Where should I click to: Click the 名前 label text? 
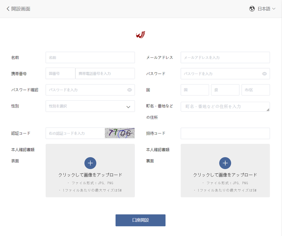coord(15,57)
